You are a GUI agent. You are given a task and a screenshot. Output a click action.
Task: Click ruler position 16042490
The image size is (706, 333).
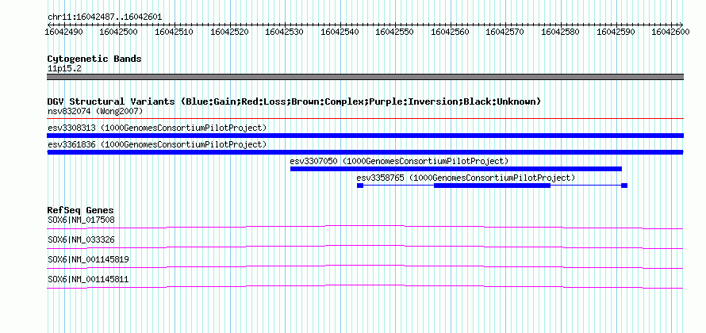(x=63, y=32)
